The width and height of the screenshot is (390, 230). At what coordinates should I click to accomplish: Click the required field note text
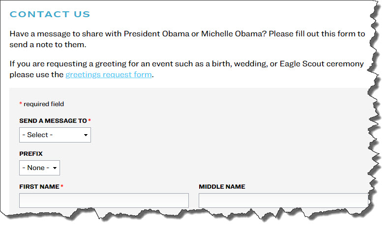point(44,104)
